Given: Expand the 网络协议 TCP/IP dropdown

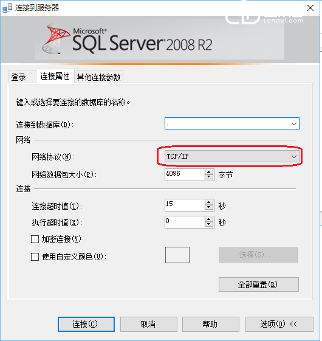Looking at the screenshot, I should [x=232, y=156].
